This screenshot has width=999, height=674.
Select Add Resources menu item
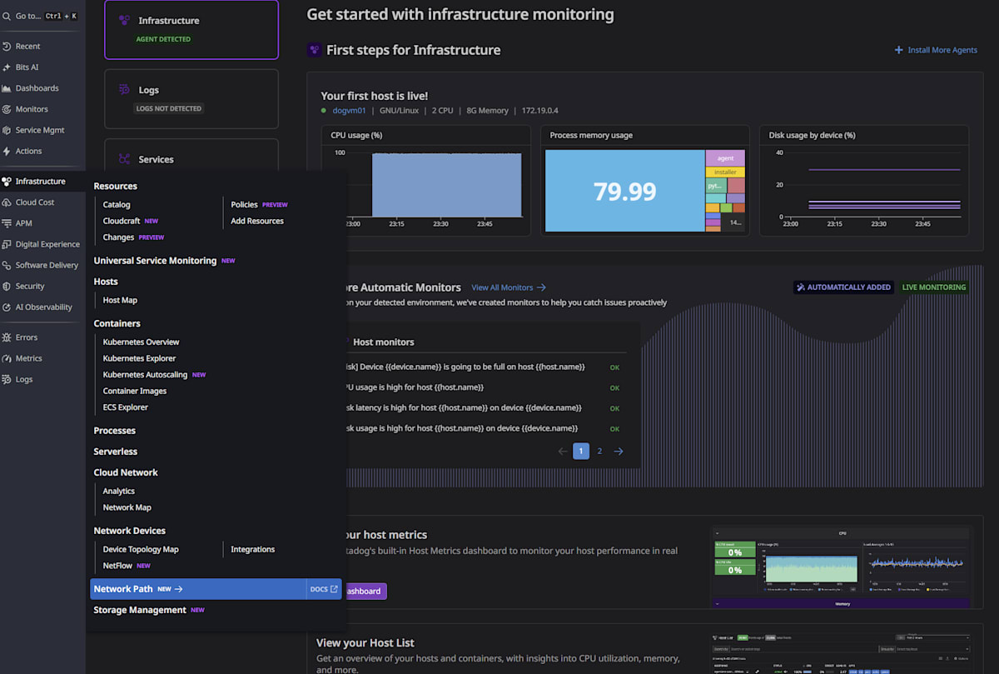pos(257,221)
